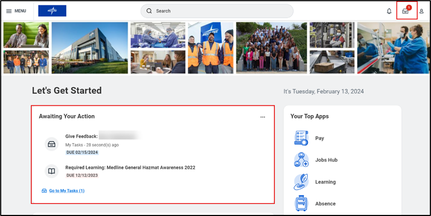Click the Medline building banner photo
The image size is (431, 216).
pyautogui.click(x=90, y=48)
